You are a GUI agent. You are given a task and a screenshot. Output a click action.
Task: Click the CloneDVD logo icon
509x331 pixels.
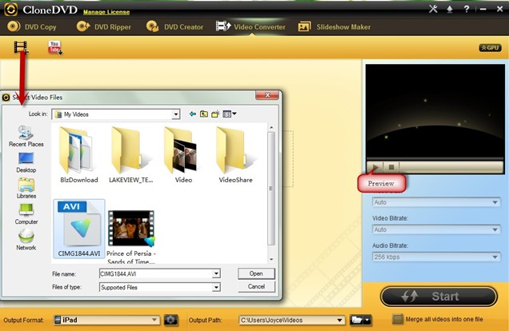click(x=10, y=10)
